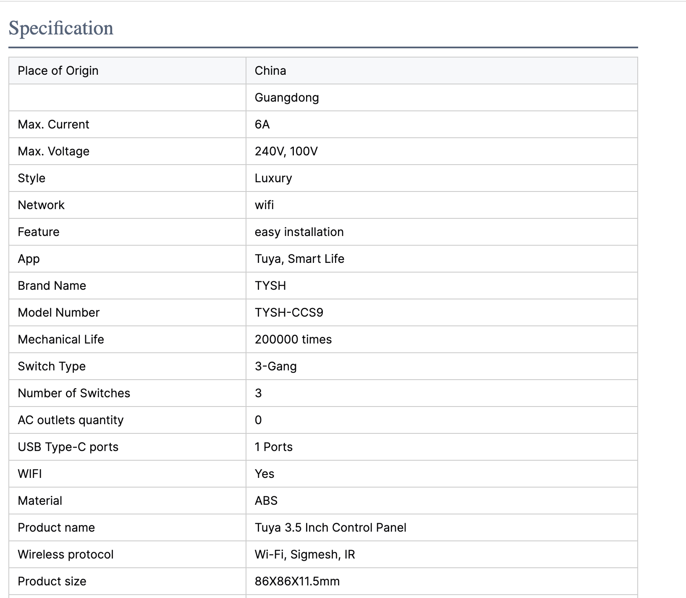The image size is (686, 598).
Task: Click the easy installation feature value
Action: (299, 232)
